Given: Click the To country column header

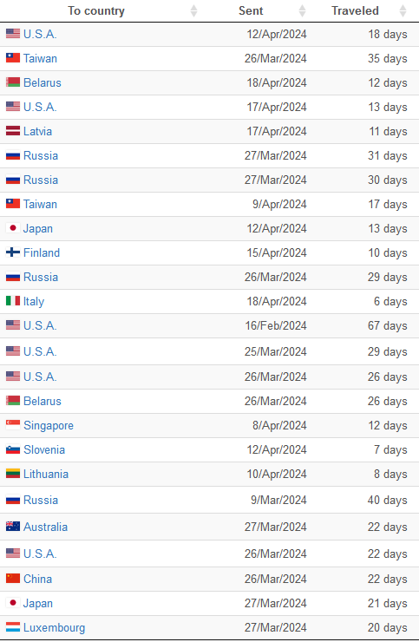Looking at the screenshot, I should pos(96,11).
